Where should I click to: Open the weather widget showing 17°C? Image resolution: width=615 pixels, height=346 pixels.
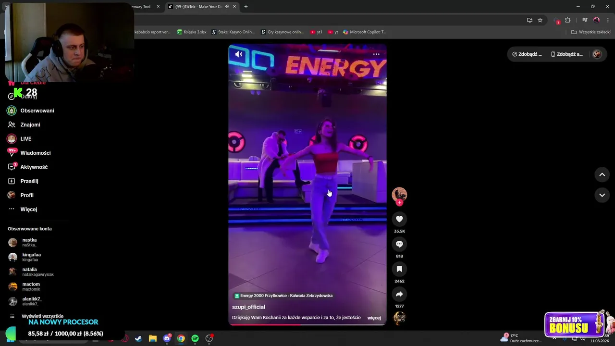(x=521, y=338)
